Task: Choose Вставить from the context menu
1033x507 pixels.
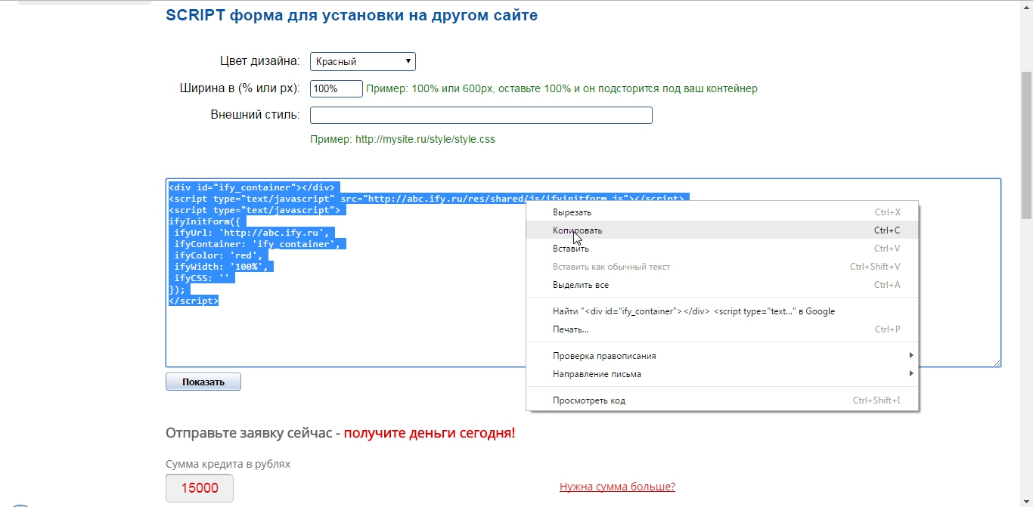Action: coord(722,249)
